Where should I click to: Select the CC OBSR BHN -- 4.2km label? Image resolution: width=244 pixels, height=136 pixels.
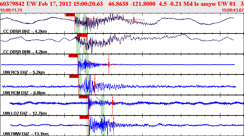[25, 52]
